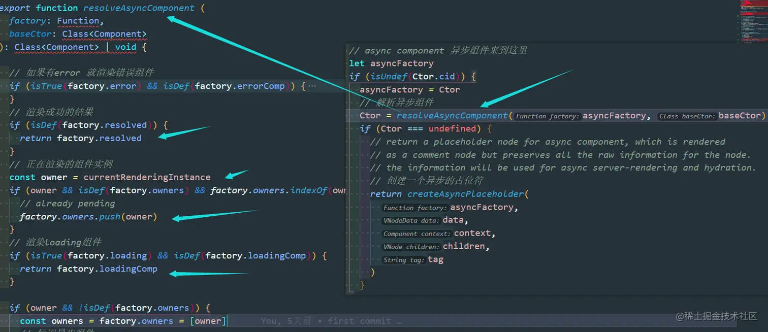Click the comment '渲染loading组件'
The width and height of the screenshot is (768, 332).
coord(55,242)
